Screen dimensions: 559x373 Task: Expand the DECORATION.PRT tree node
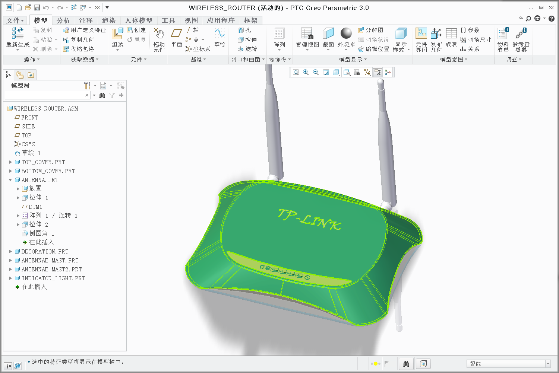10,251
